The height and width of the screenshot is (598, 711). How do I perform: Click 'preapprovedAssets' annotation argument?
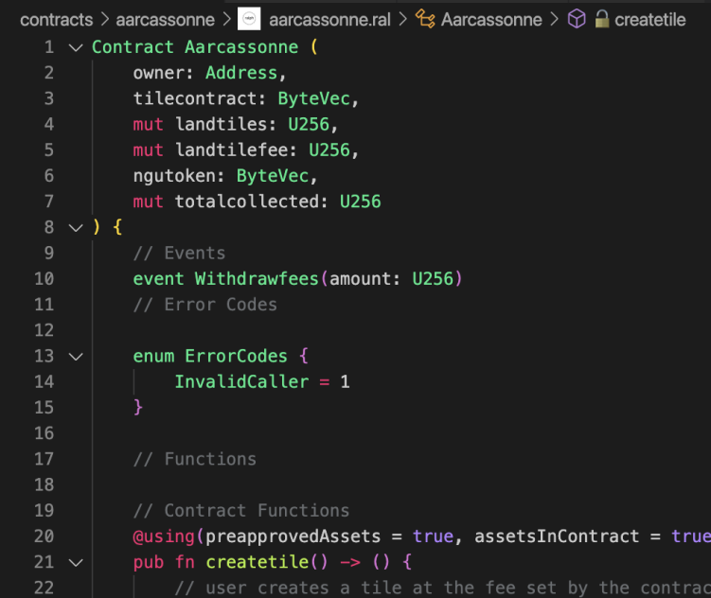293,536
